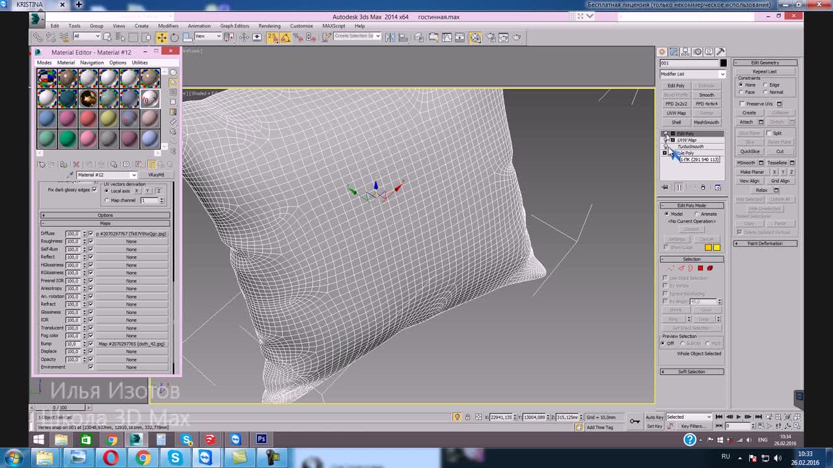Click the Diffuse map slot button
The width and height of the screenshot is (833, 468).
pyautogui.click(x=131, y=233)
